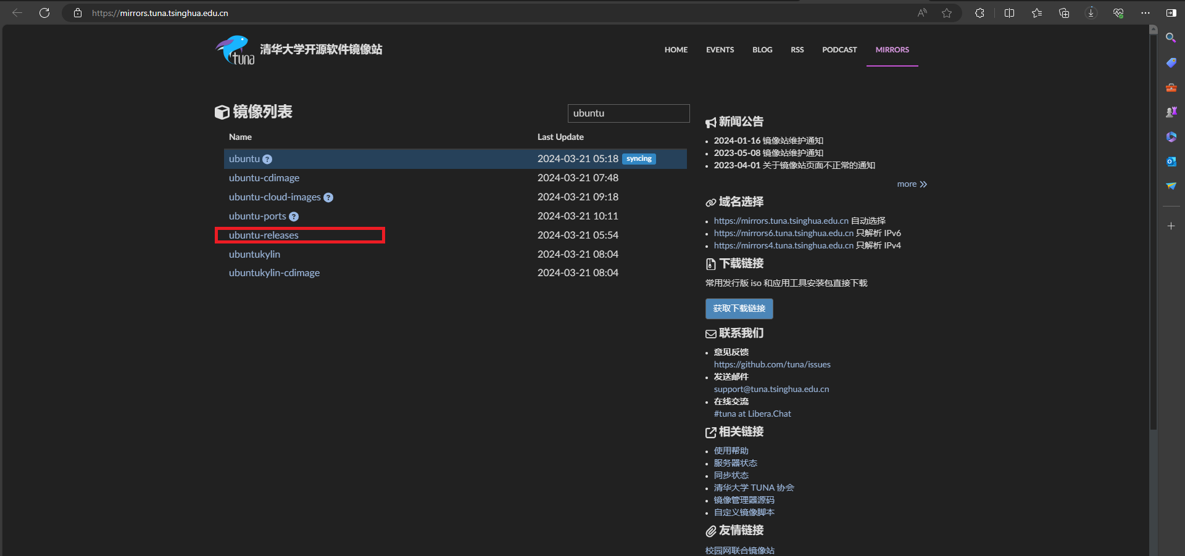
Task: Open ubuntukylin mirror link
Action: click(254, 255)
